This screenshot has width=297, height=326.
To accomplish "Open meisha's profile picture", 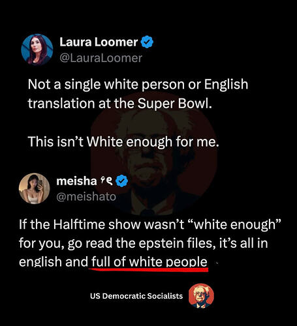I will (35, 188).
